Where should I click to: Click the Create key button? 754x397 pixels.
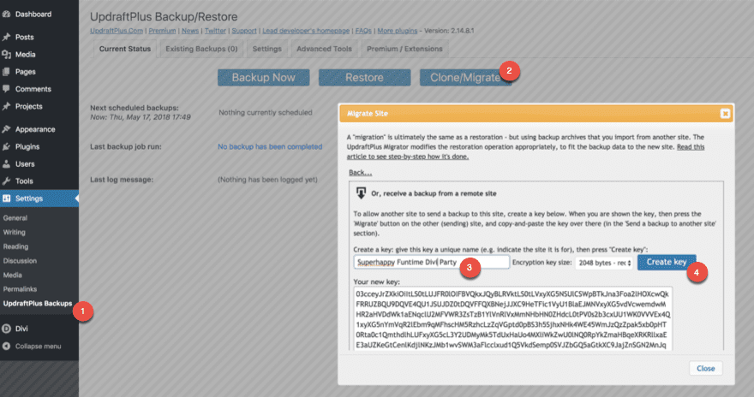pos(667,262)
